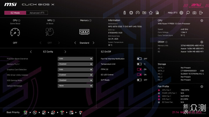Click the info icon next to Memory
Viewport: 209px width, 117px height.
click(x=90, y=21)
